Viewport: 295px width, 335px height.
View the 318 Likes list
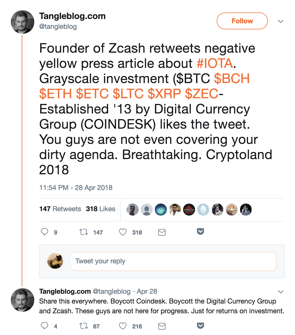tap(100, 209)
